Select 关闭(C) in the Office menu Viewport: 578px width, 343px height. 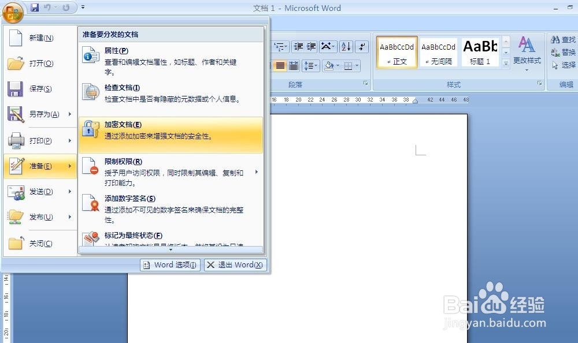[x=40, y=244]
